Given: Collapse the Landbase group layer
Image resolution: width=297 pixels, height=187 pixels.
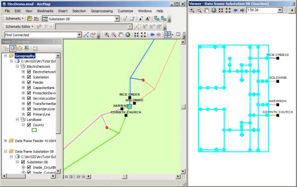Looking at the screenshot, I should click(17, 119).
